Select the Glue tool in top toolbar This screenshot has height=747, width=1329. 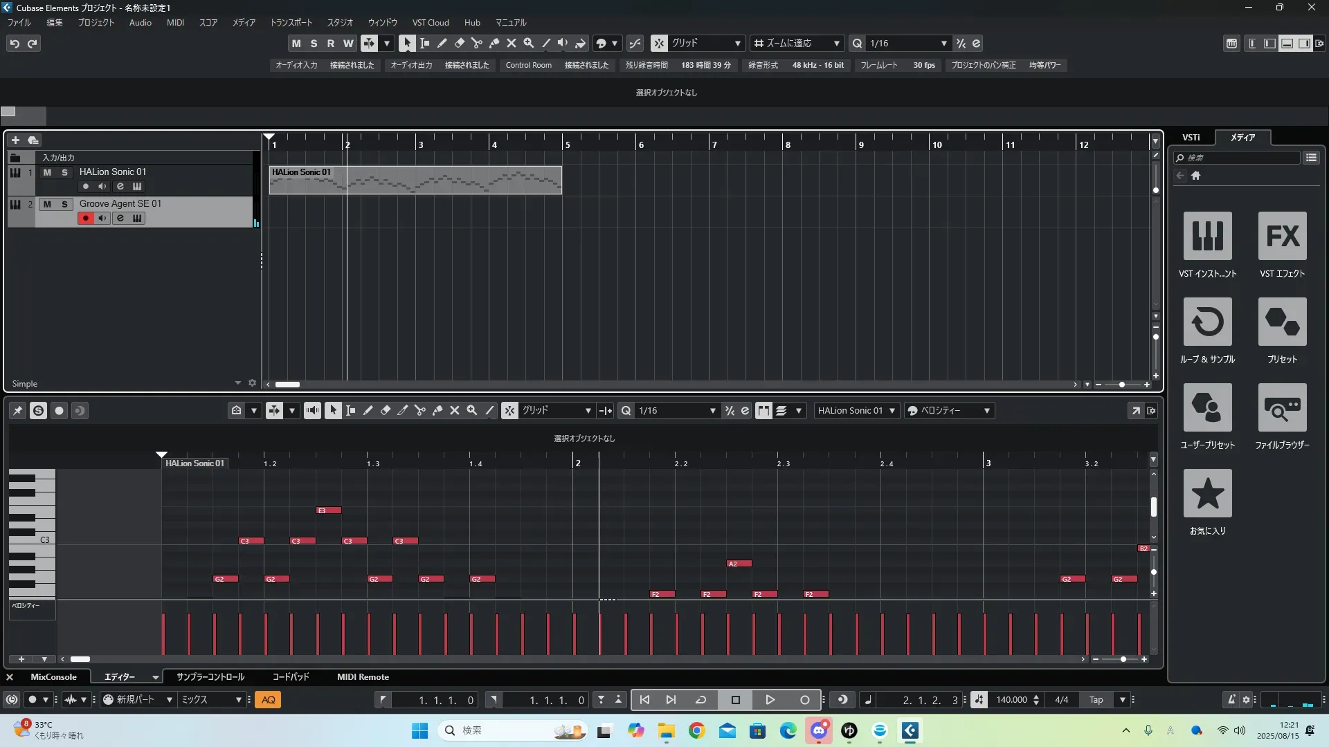point(494,43)
